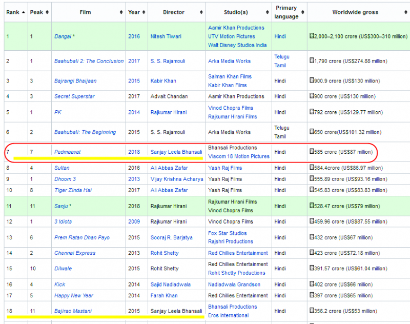Open the Dhoom 3 film link
The width and height of the screenshot is (410, 324).
coord(65,179)
